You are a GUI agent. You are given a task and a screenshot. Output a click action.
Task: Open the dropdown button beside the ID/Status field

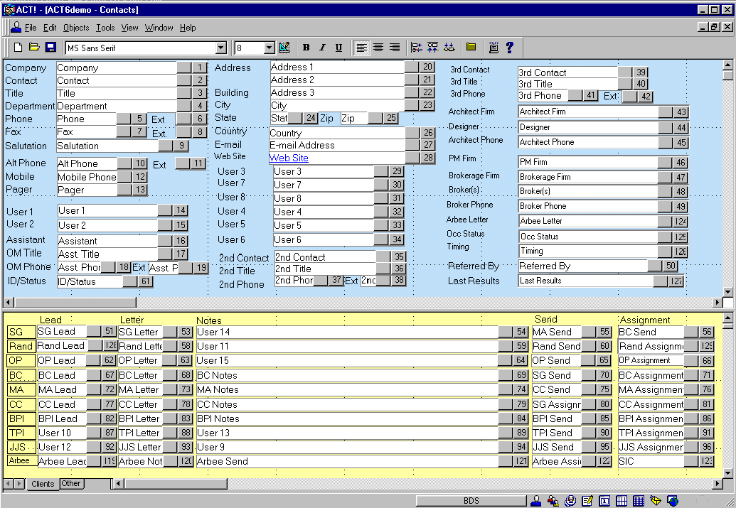tap(130, 281)
